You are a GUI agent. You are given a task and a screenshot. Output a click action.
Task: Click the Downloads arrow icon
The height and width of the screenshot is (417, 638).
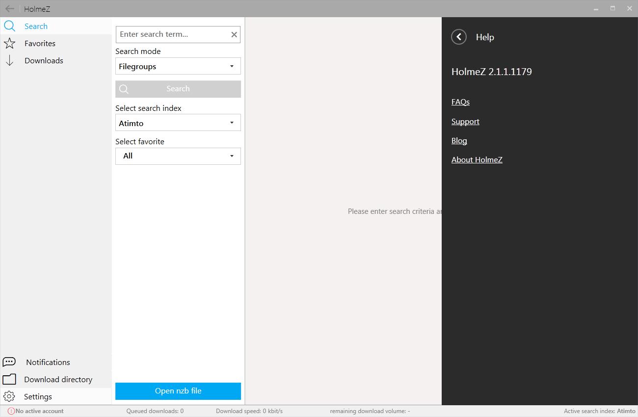9,61
